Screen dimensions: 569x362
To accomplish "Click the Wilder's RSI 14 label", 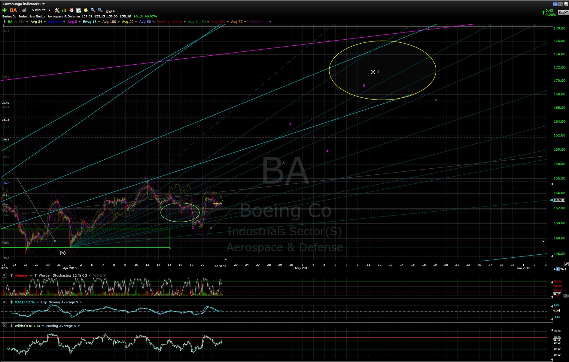I will [x=27, y=326].
